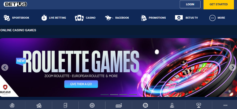Screen dimensions: 237x109
Task: Open the card games category icon
Action: (x=65, y=105)
